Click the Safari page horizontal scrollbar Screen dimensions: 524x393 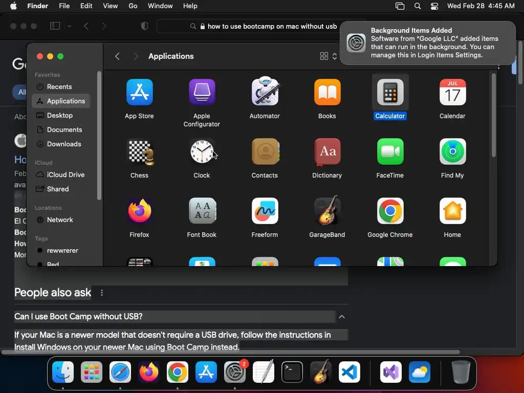click(231, 352)
